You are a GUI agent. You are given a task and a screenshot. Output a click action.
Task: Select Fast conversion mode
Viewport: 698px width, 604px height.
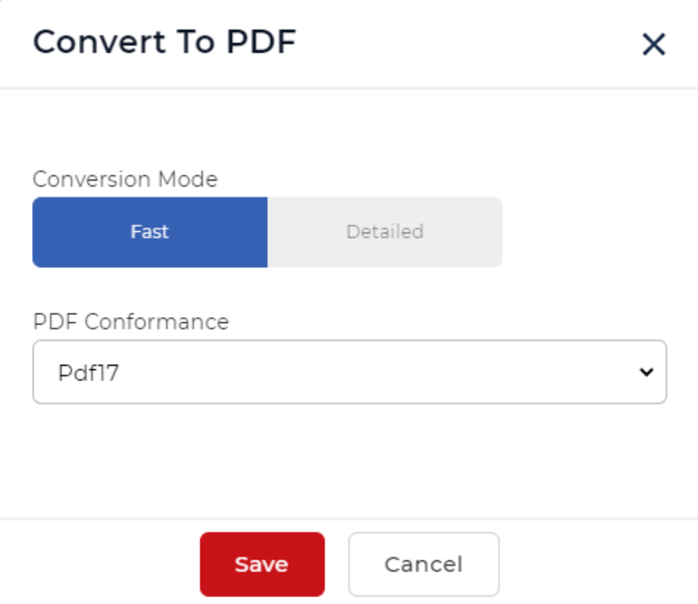(x=150, y=232)
